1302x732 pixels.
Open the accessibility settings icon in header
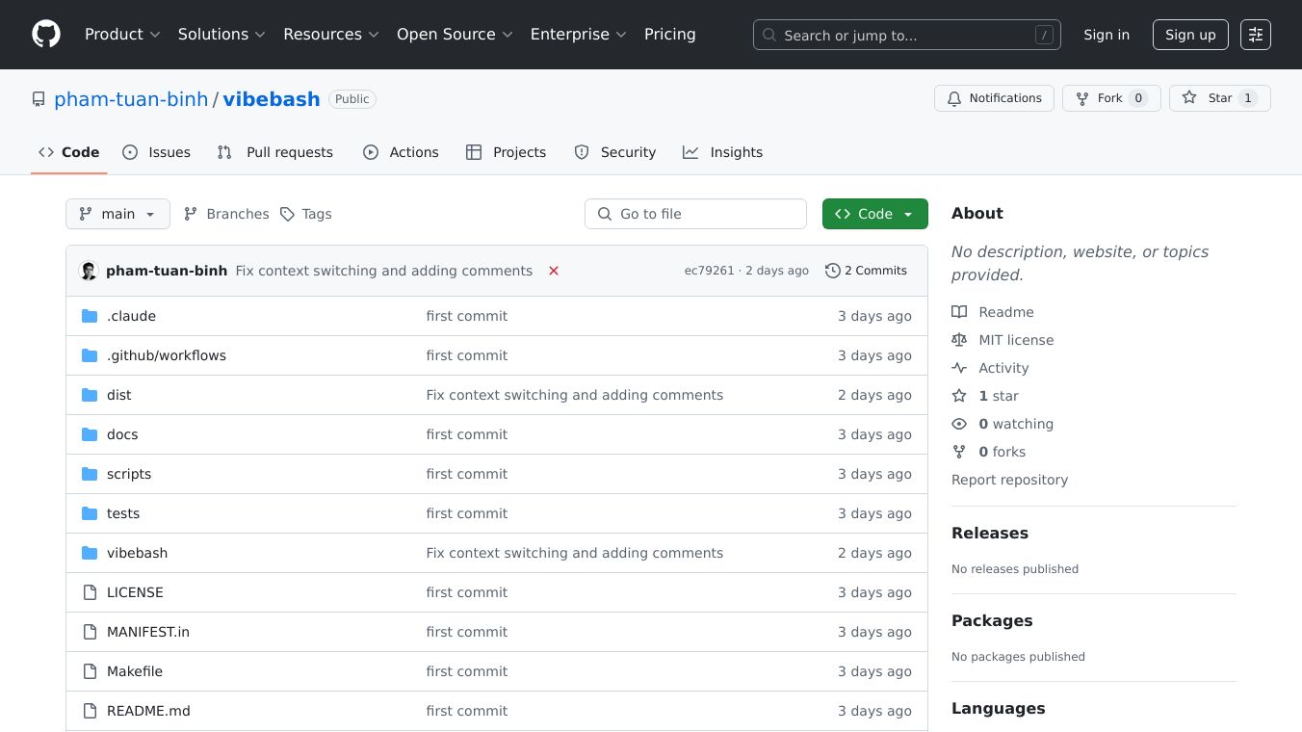pyautogui.click(x=1255, y=35)
